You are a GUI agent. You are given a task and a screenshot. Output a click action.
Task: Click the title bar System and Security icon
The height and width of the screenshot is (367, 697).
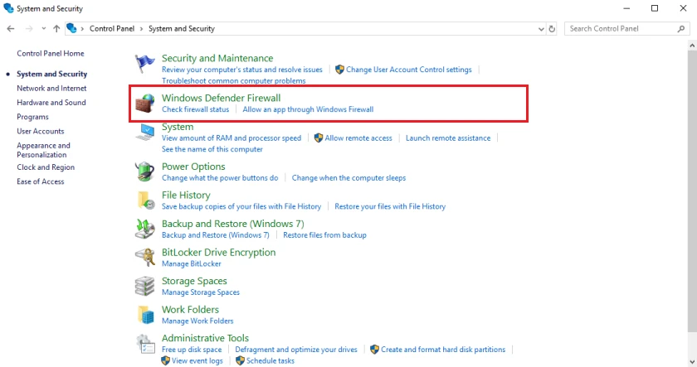click(8, 8)
